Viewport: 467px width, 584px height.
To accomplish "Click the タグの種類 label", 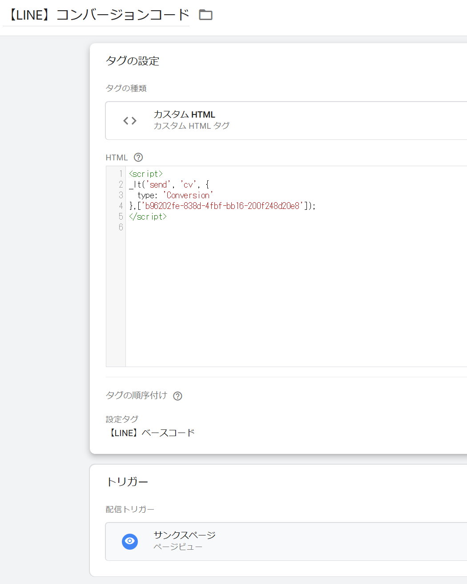I will pyautogui.click(x=126, y=88).
